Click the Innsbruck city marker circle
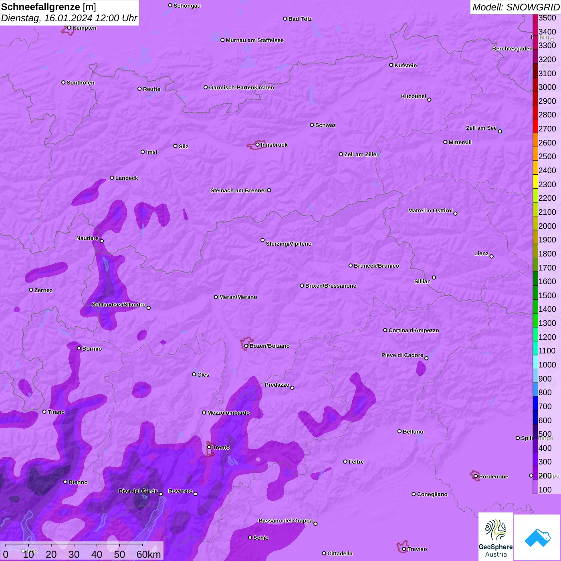The width and height of the screenshot is (561, 561). pos(258,145)
